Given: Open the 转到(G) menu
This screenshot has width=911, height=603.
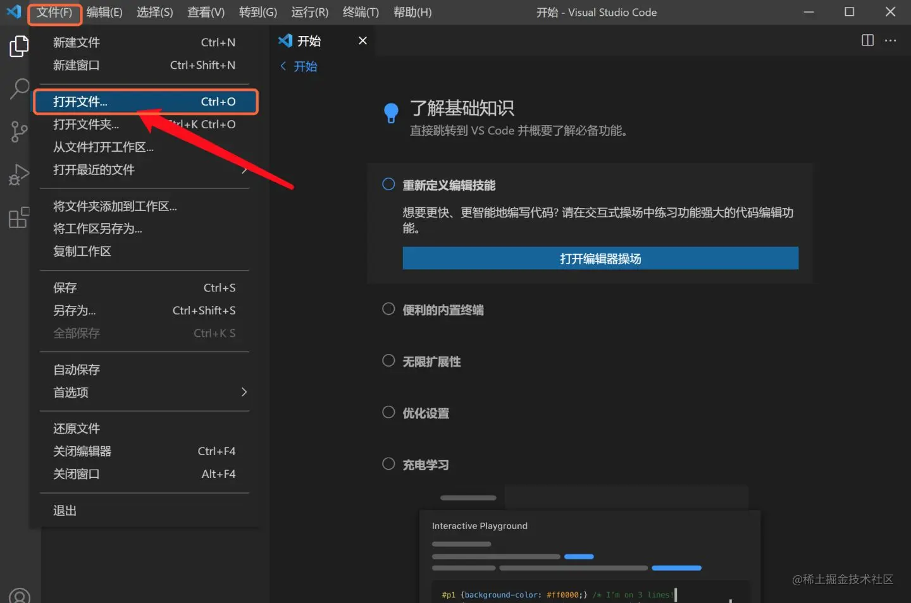Looking at the screenshot, I should point(258,12).
